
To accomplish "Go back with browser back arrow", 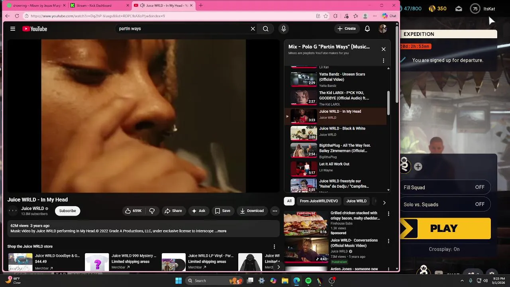I will pos(7,16).
